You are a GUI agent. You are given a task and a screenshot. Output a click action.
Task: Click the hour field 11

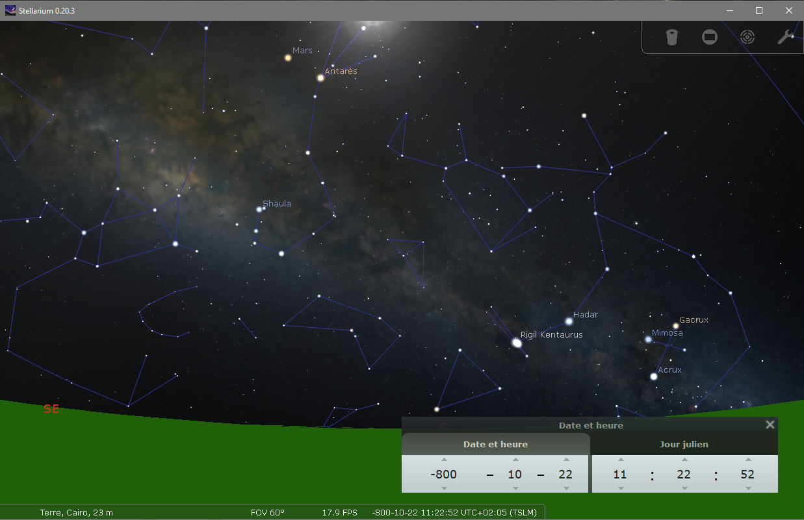620,475
